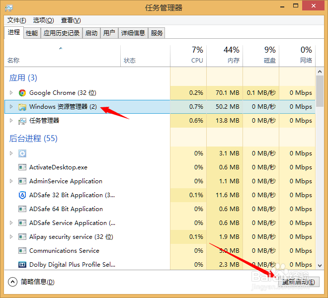
Task: Click the 0.2% CPU value
Action: pyautogui.click(x=196, y=93)
